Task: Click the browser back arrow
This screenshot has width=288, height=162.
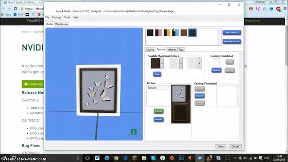Action: pyautogui.click(x=4, y=9)
